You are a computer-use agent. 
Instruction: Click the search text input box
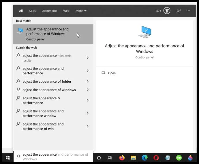click(53, 157)
